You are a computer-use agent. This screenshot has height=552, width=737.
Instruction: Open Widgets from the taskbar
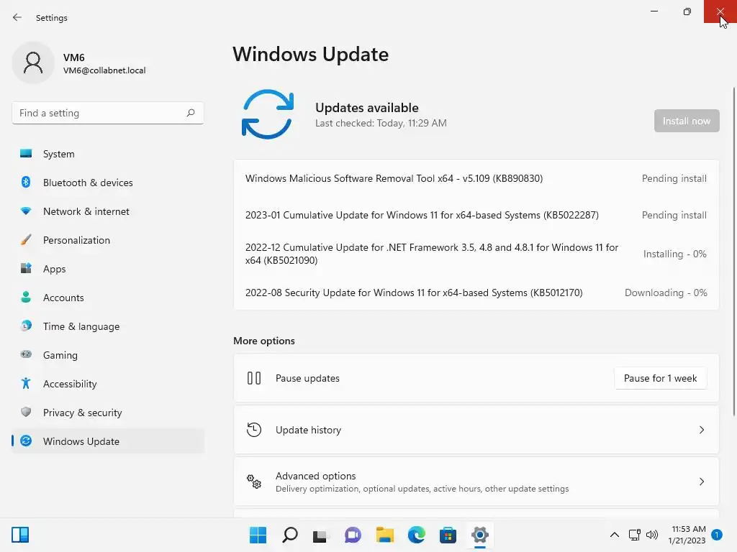(x=20, y=535)
